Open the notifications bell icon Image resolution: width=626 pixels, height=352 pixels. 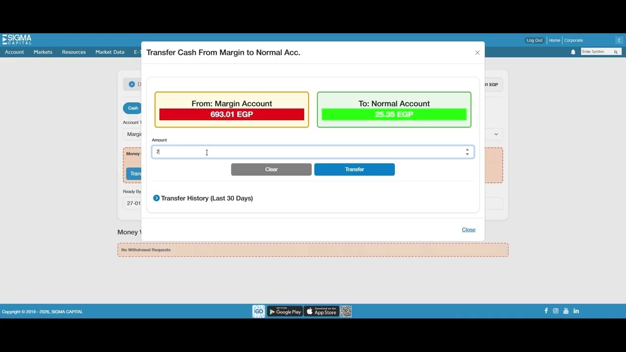tap(573, 52)
